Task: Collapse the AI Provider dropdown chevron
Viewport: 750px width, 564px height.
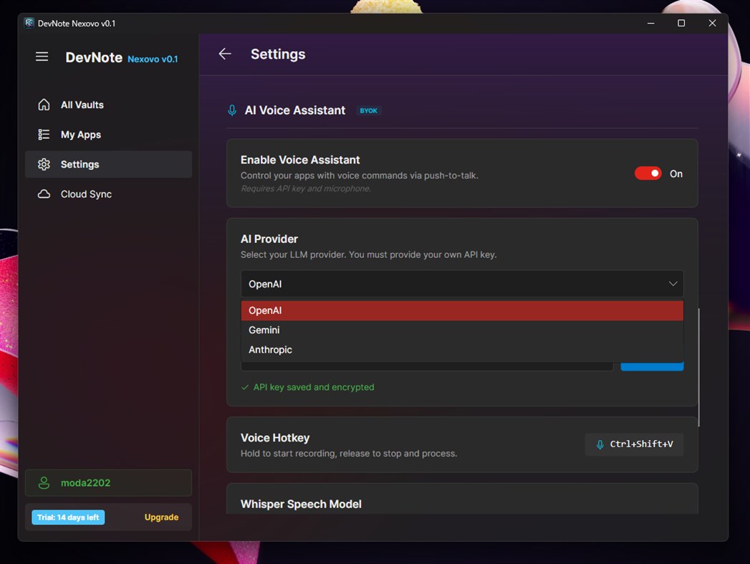Action: click(x=673, y=284)
